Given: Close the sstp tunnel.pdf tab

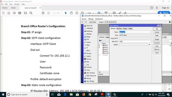Looking at the screenshot, I should click(40, 8).
